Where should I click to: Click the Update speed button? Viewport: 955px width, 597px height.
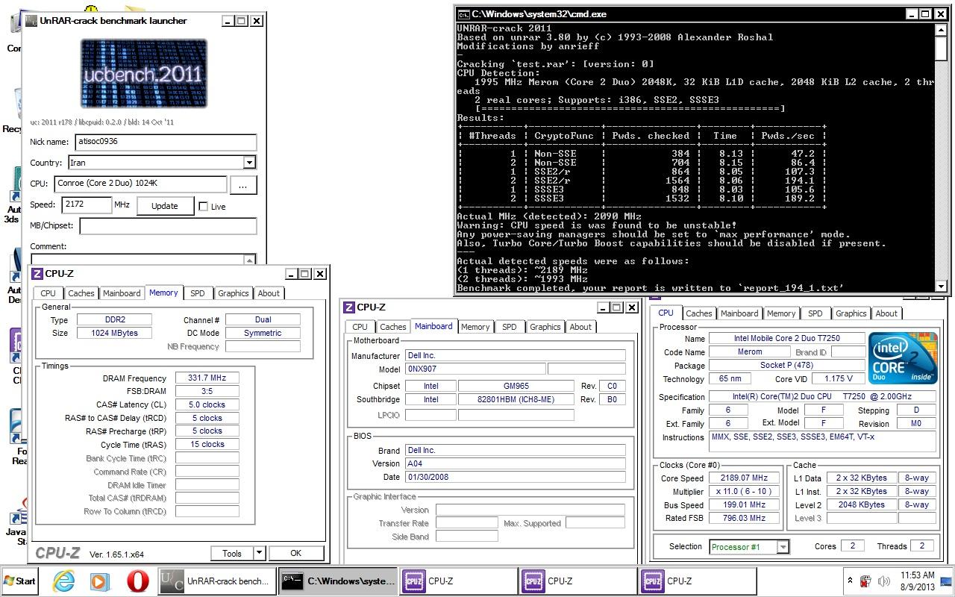165,206
